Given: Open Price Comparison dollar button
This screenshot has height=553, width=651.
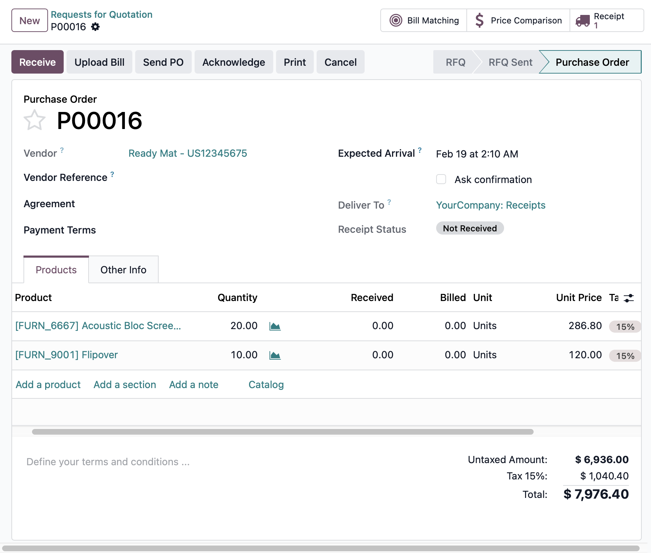Looking at the screenshot, I should click(x=518, y=21).
